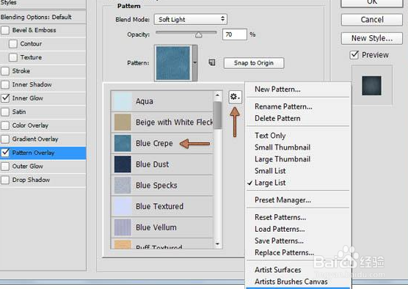Choose Rename Pattern... menu item
The image size is (408, 289).
(x=283, y=106)
